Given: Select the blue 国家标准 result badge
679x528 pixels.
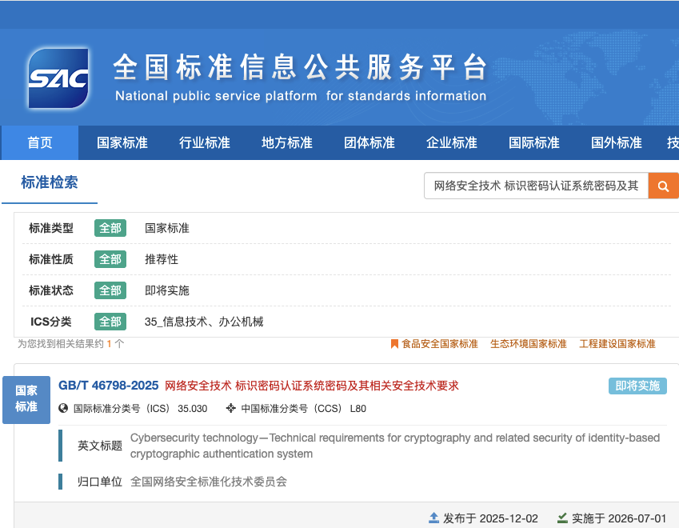Looking at the screenshot, I should click(26, 399).
